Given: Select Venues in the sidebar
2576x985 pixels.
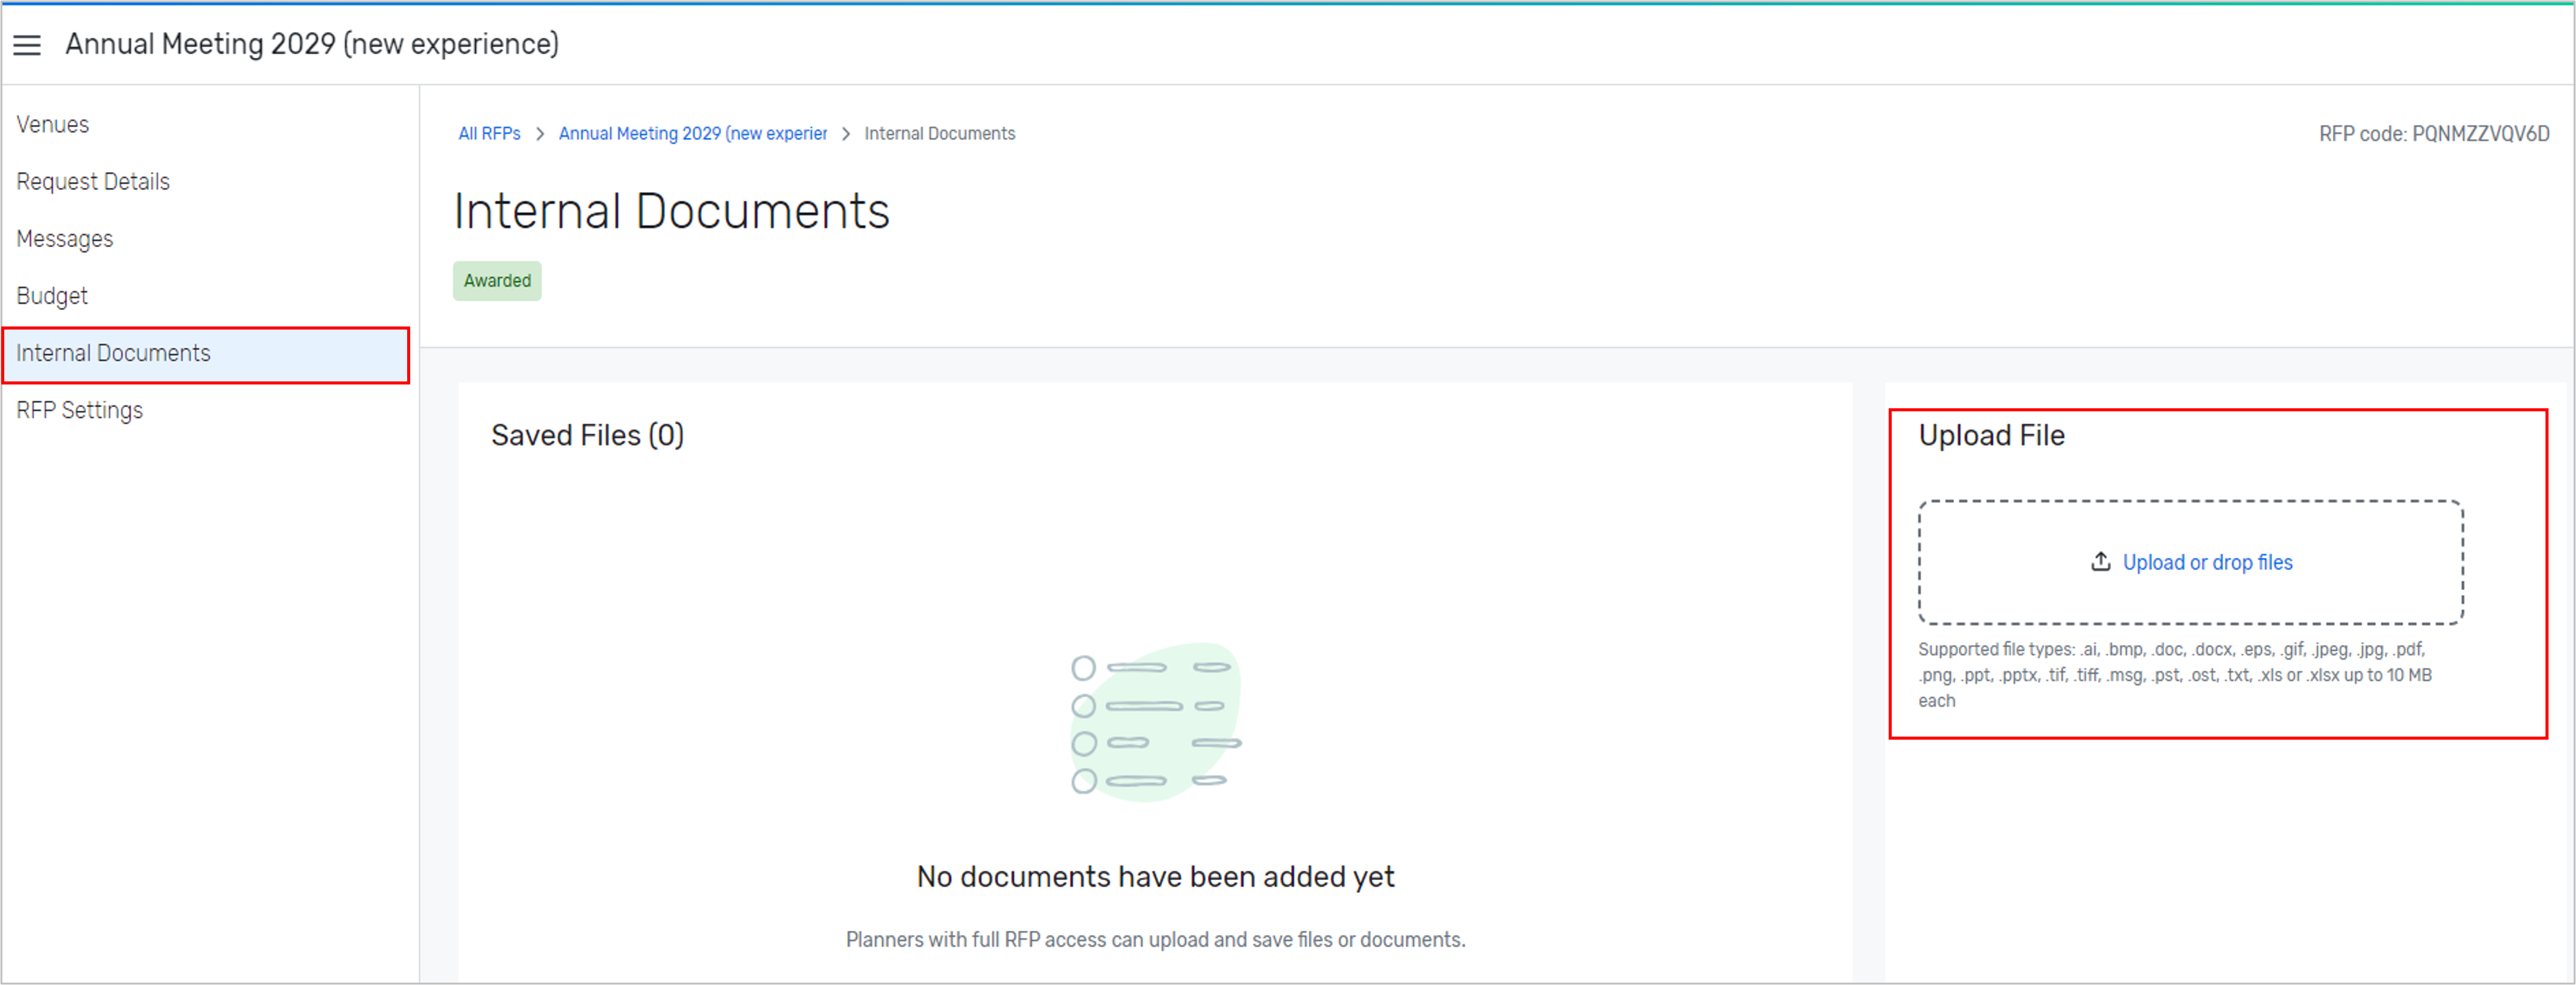Looking at the screenshot, I should pyautogui.click(x=52, y=124).
